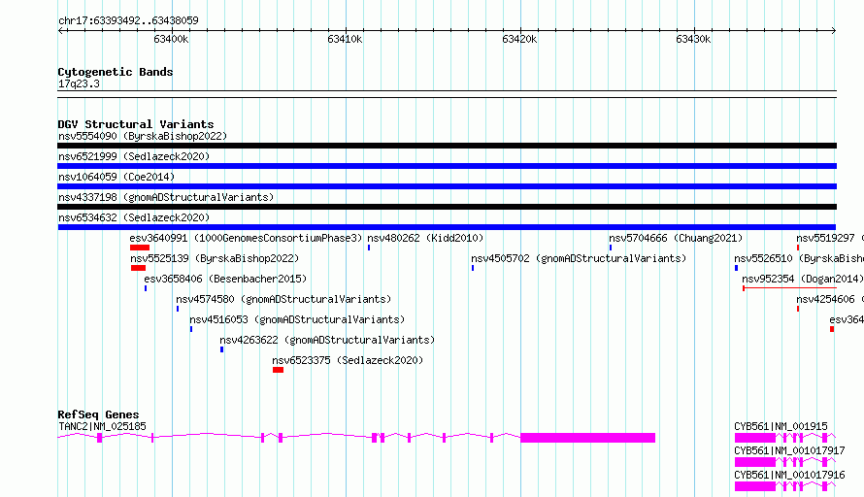Image resolution: width=864 pixels, height=497 pixels.
Task: Click the DGV Structural Variants track title
Action: pos(136,124)
